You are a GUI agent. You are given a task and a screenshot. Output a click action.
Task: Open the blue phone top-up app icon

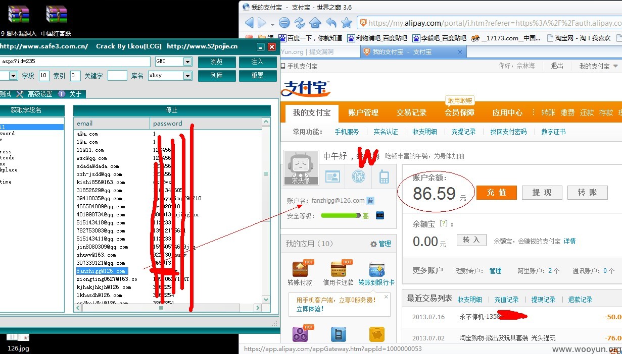339,334
